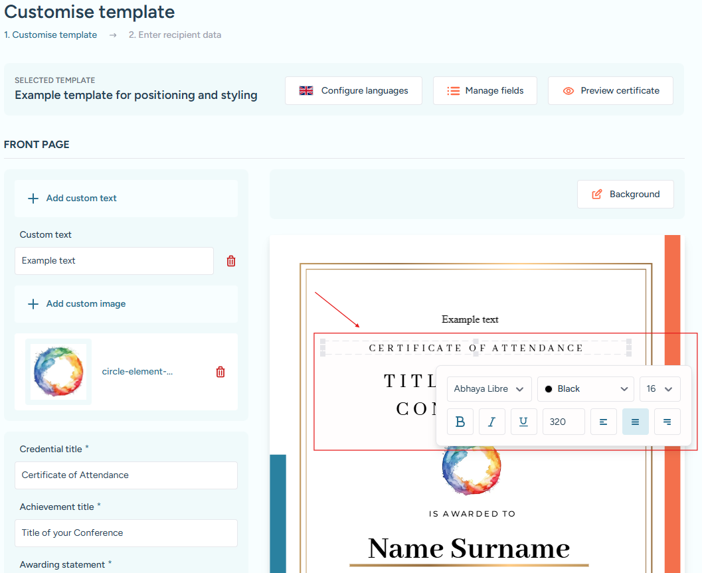Viewport: 702px width, 573px height.
Task: Set text alignment to center
Action: (636, 422)
